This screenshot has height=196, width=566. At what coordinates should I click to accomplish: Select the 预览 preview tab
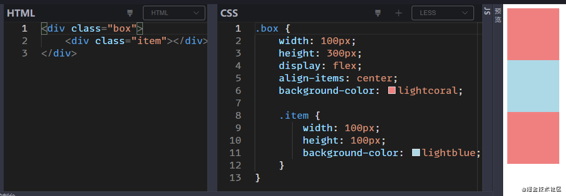pos(498,16)
